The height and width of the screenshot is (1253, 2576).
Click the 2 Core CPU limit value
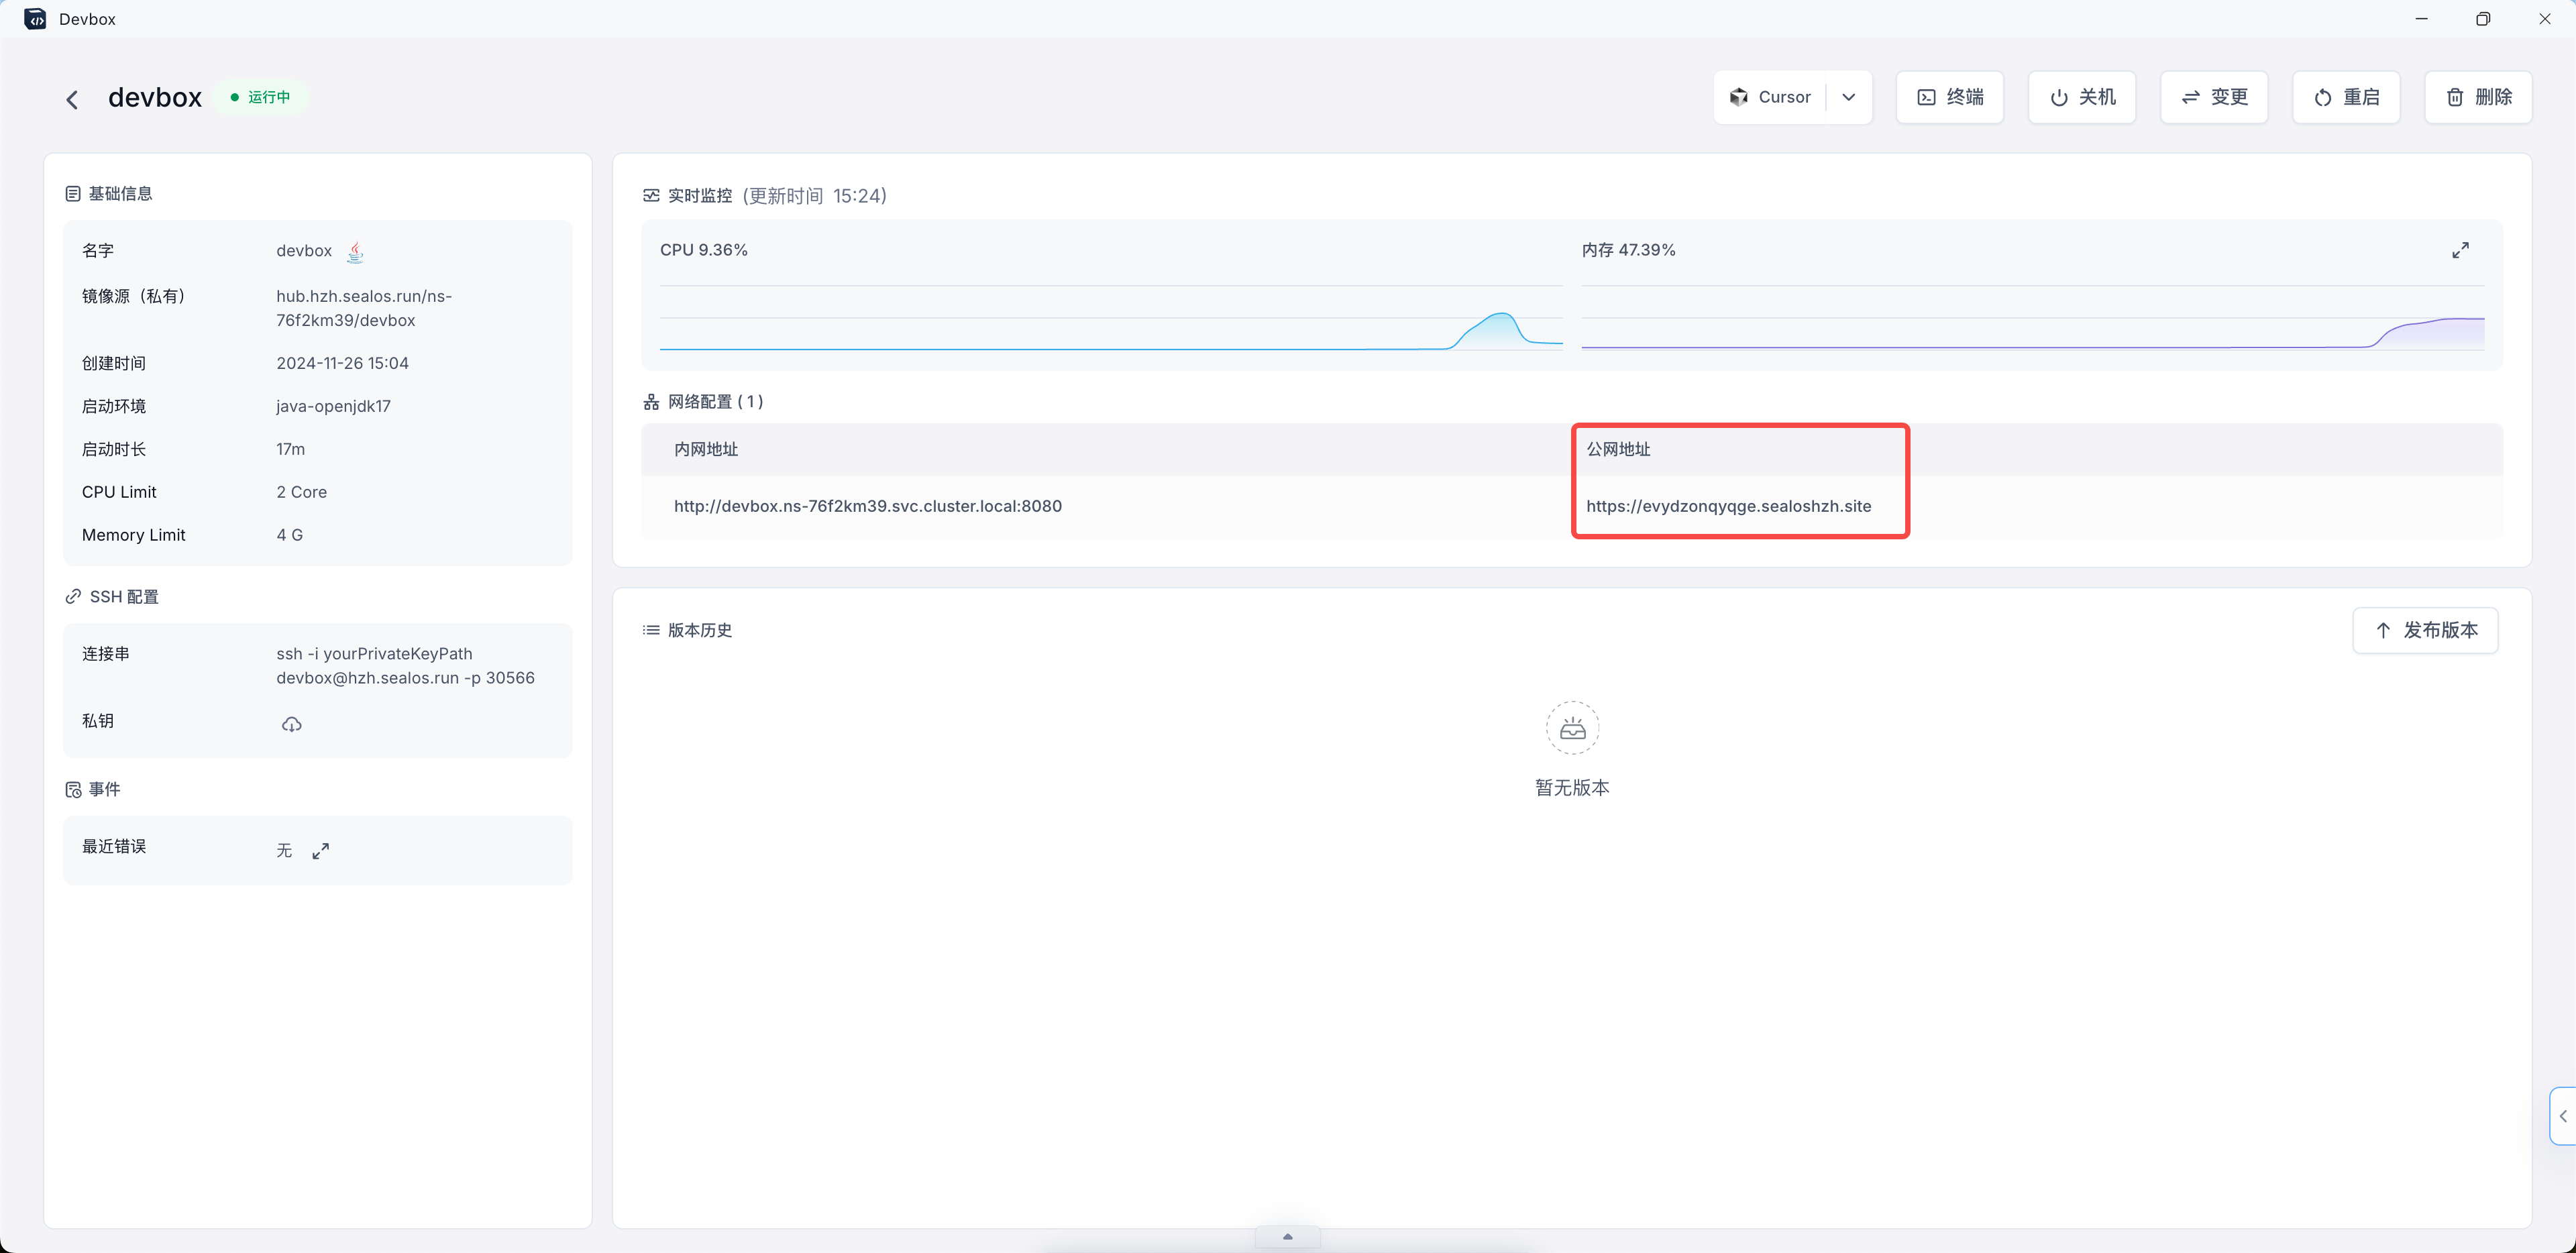[301, 492]
